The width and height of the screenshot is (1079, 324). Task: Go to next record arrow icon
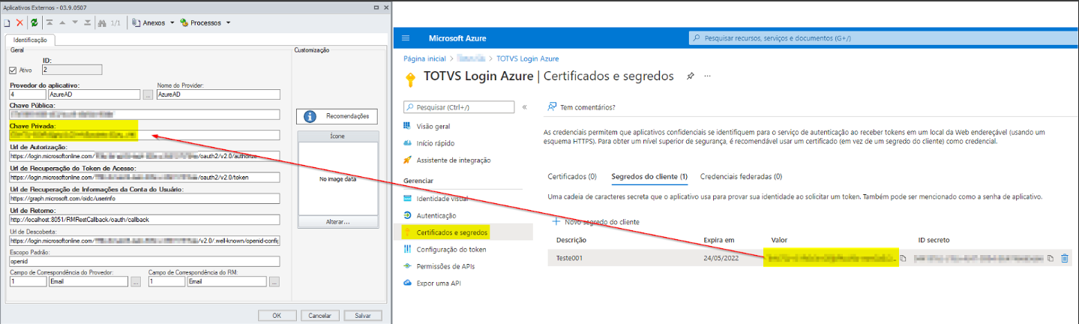76,22
